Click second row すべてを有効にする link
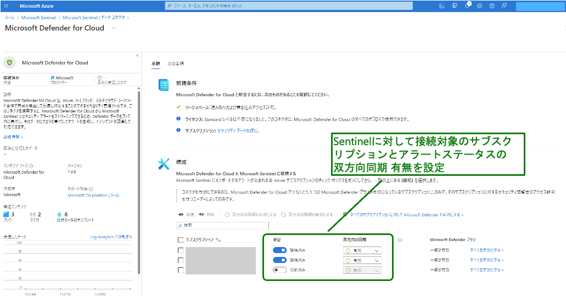This screenshot has width=566, height=298. pos(486,260)
